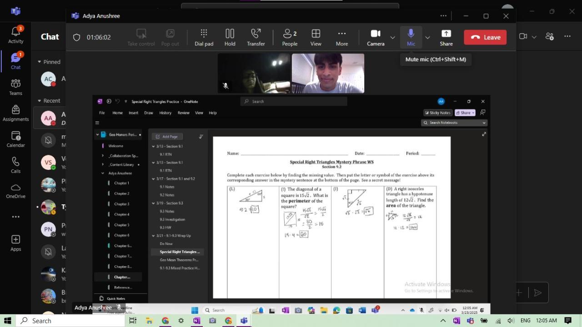Open the Calendar in Teams sidebar
Image resolution: width=582 pixels, height=327 pixels.
(x=15, y=139)
